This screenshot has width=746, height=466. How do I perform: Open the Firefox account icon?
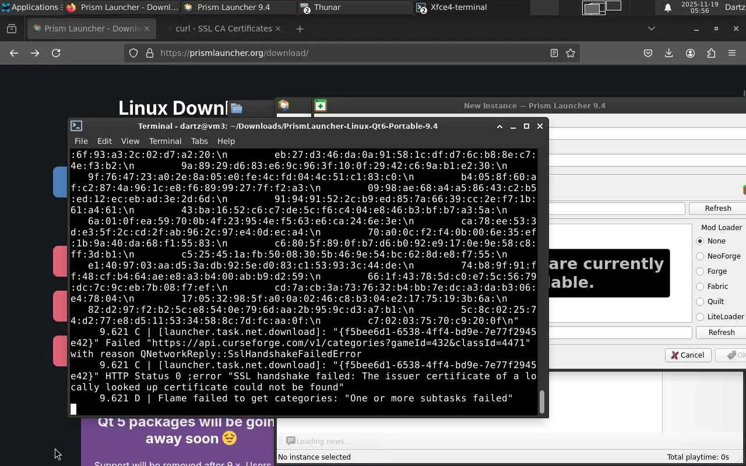tap(690, 53)
